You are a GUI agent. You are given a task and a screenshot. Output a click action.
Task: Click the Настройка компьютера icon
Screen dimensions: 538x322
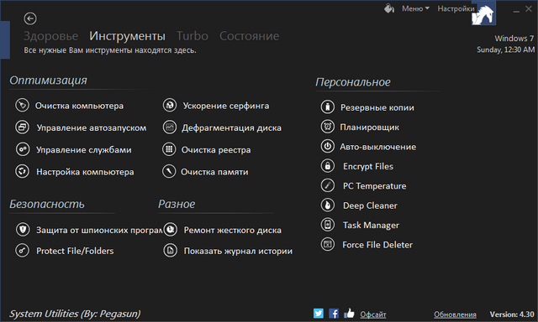[22, 171]
